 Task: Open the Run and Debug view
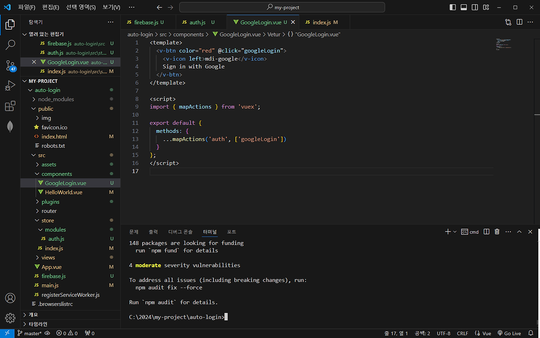pos(10,86)
